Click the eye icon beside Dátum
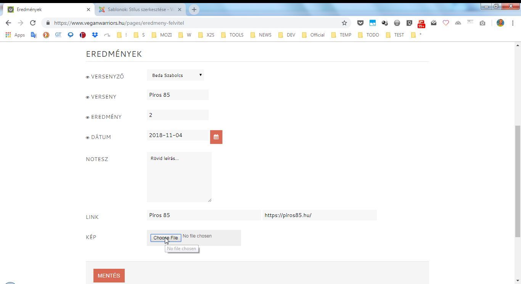Viewport: 521px width, 284px height. 88,137
